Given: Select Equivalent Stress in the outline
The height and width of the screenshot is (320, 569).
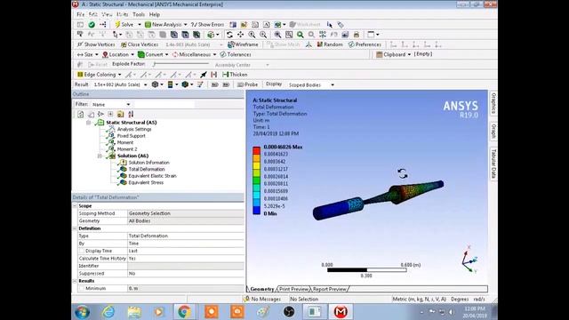Looking at the screenshot, I should click(x=146, y=182).
